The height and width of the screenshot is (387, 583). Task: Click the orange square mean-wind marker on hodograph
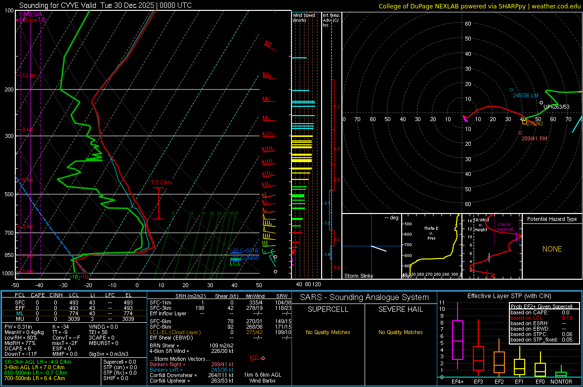525,122
